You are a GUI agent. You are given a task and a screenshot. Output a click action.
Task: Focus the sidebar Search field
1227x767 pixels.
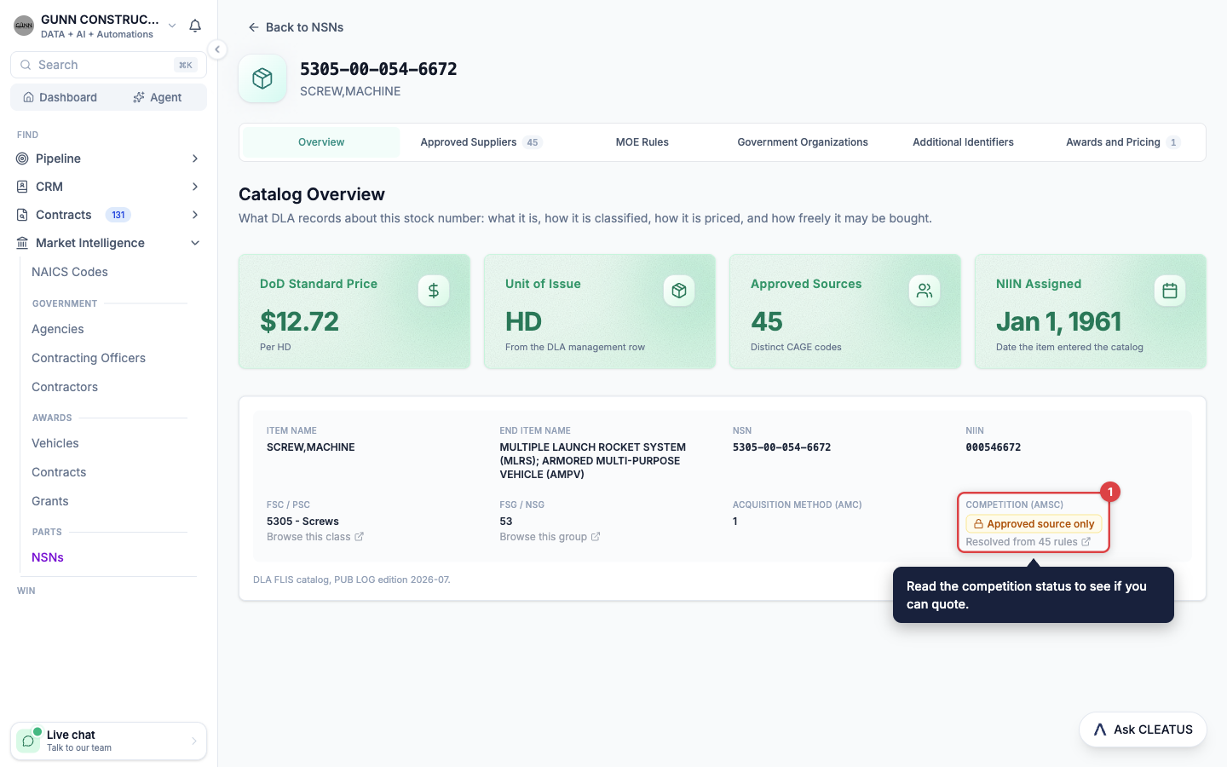pos(108,65)
